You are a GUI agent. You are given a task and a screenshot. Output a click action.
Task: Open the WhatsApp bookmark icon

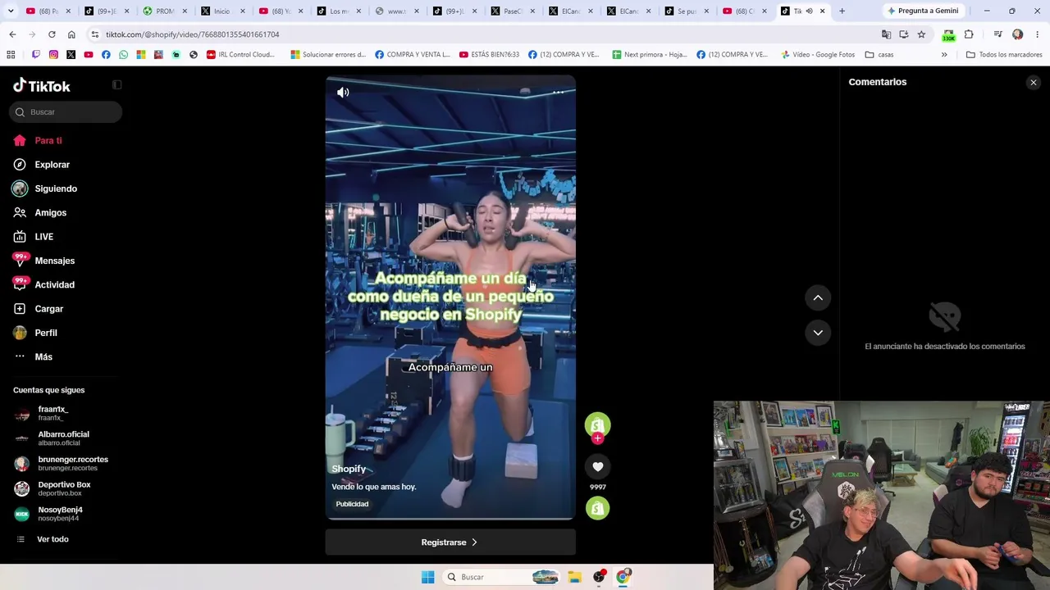point(123,55)
